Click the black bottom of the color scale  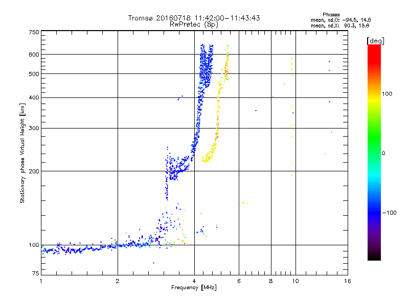pos(374,257)
